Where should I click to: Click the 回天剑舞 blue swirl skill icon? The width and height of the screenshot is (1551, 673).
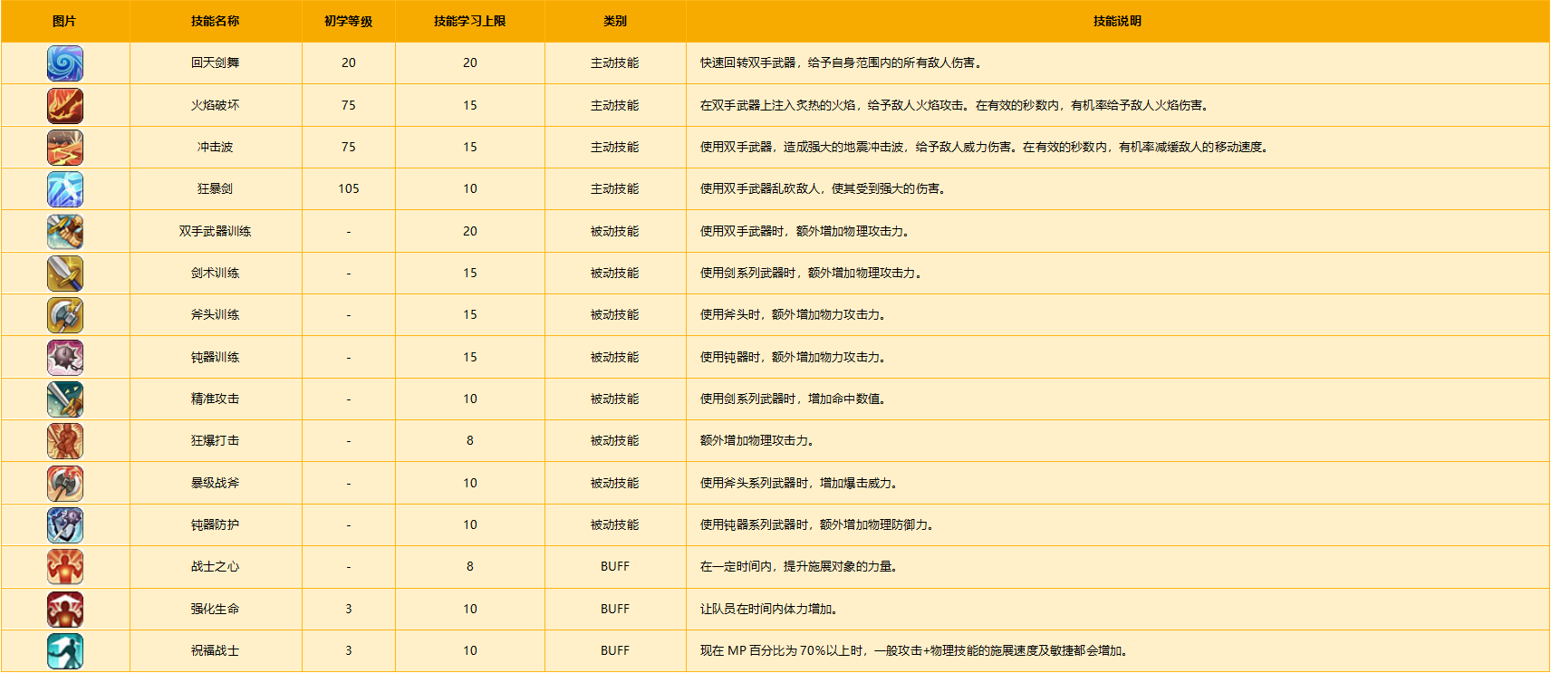65,63
